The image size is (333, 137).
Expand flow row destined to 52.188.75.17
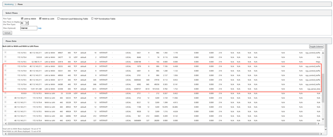tap(5, 61)
